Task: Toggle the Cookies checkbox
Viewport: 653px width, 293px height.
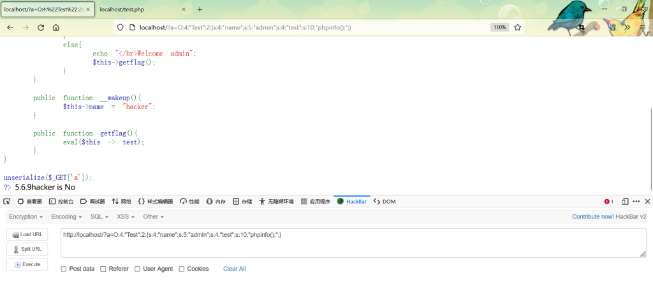Action: click(x=182, y=269)
